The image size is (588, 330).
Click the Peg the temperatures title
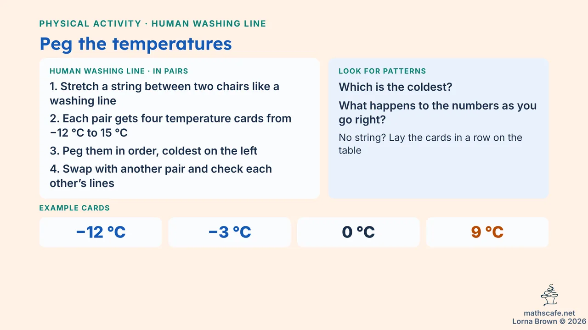click(136, 44)
